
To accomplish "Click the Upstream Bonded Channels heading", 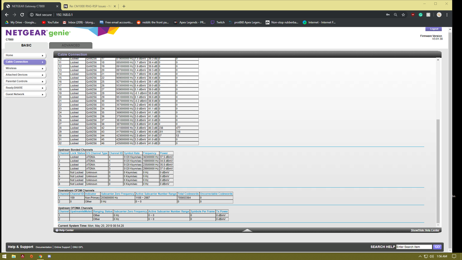I will pos(75,150).
